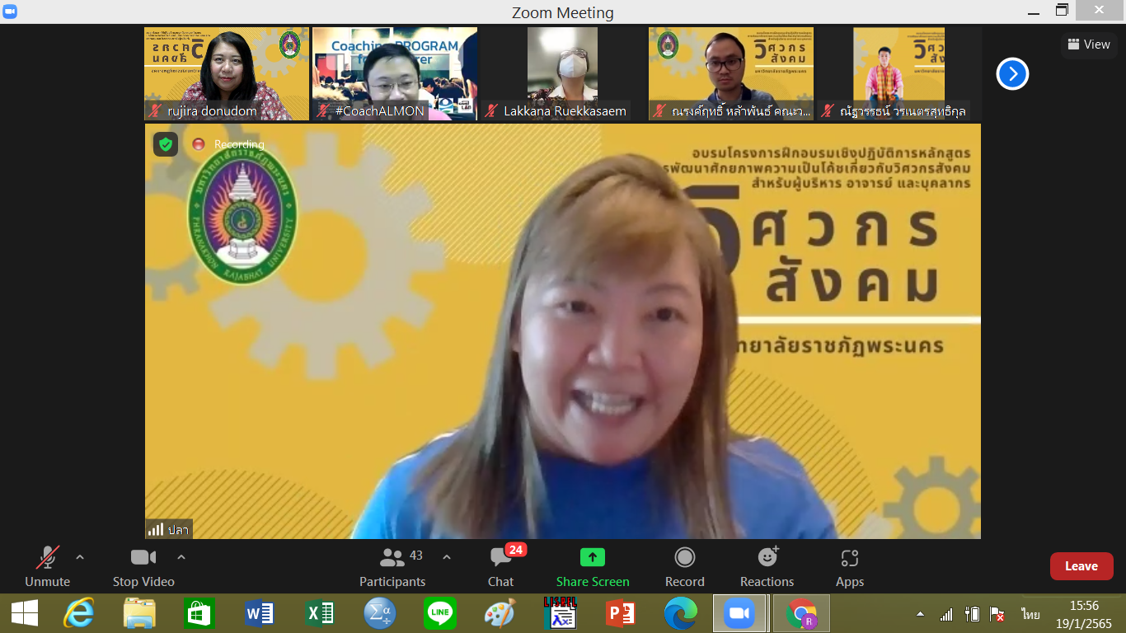This screenshot has width=1126, height=633.
Task: Open the Participants panel
Action: (392, 568)
